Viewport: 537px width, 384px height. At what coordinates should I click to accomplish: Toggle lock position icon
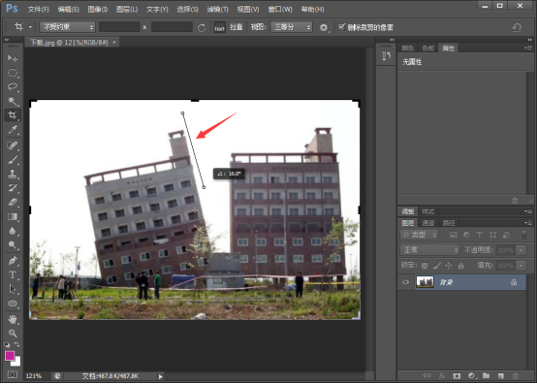(x=449, y=266)
